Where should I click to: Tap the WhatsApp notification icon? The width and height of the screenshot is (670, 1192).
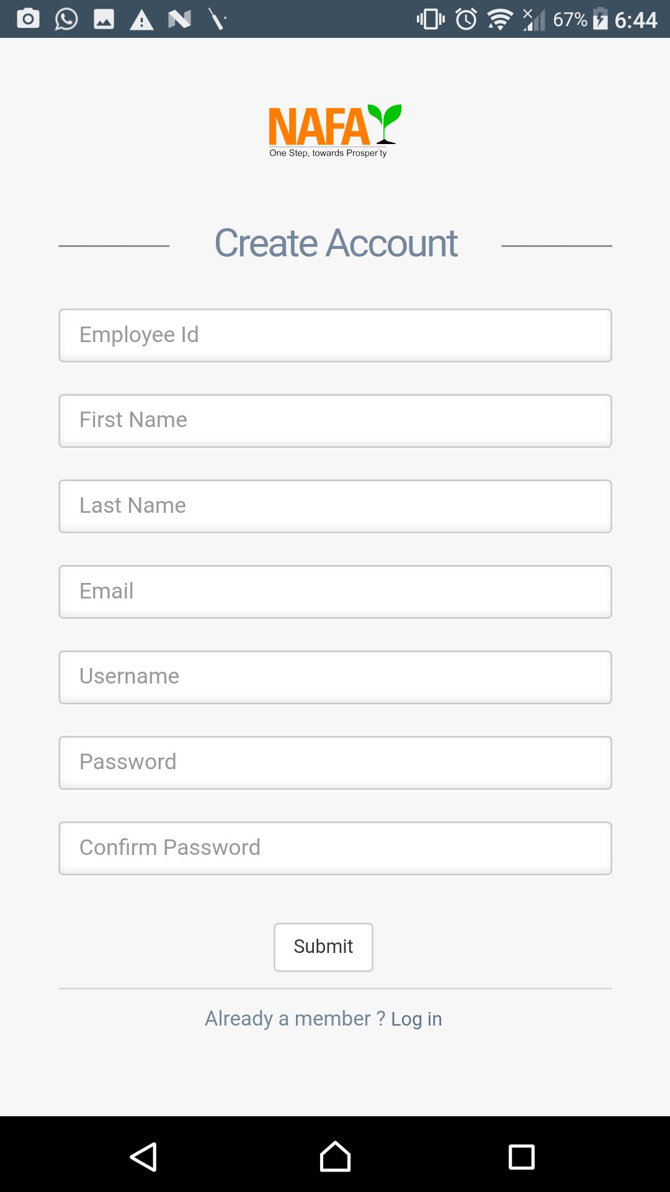66,19
